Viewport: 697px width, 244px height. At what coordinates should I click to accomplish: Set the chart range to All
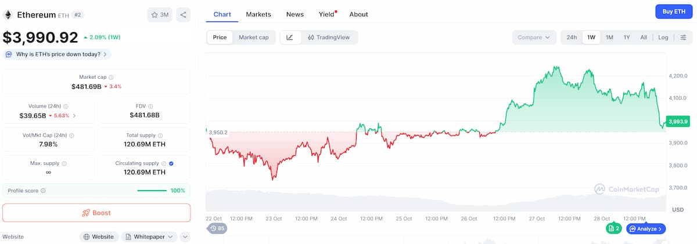pos(644,38)
